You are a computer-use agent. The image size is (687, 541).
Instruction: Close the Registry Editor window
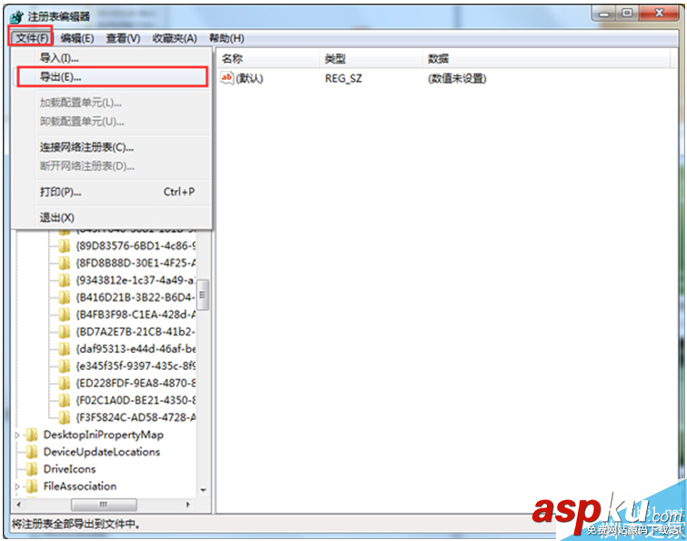pos(659,14)
